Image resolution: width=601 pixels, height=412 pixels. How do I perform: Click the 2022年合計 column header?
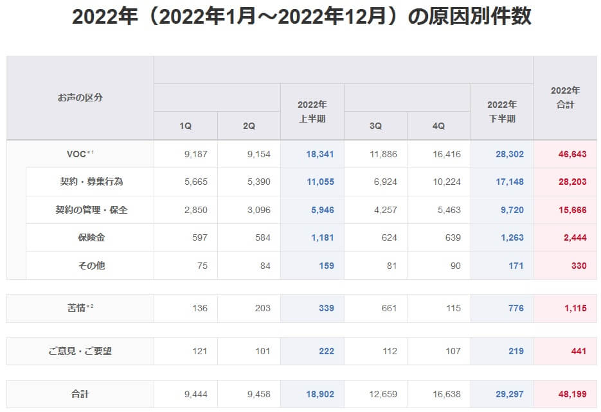click(566, 98)
